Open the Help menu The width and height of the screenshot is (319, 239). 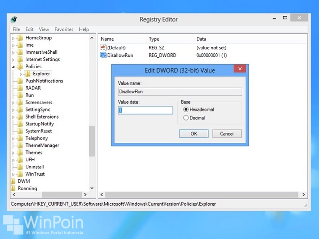coord(84,29)
